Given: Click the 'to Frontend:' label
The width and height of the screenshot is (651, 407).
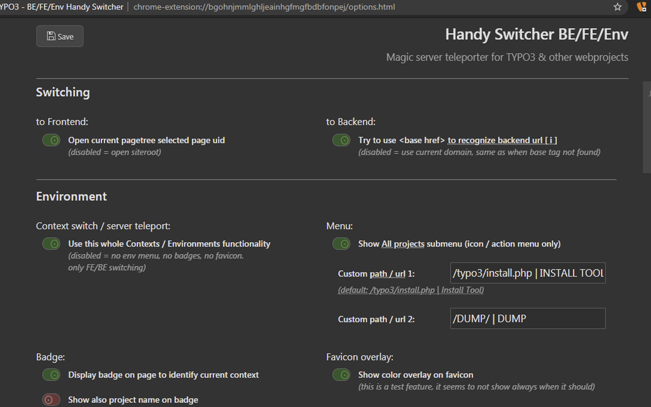Looking at the screenshot, I should (x=62, y=122).
